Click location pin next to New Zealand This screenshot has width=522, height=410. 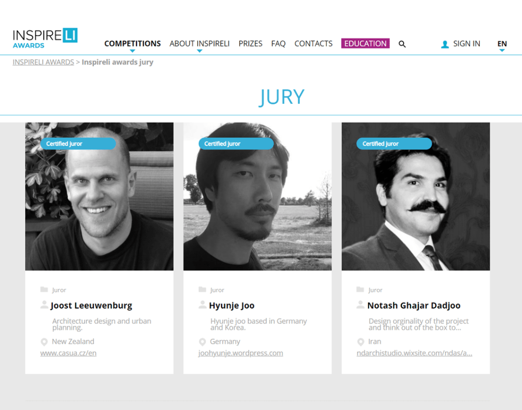point(44,342)
